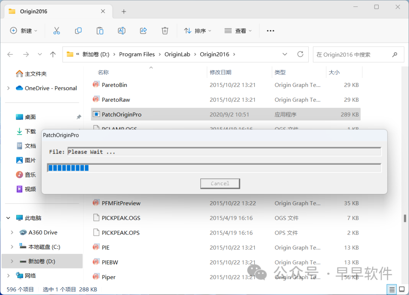Expand the OneDrive - Personal tree node
Screen dimensions: 409x295
[8, 88]
